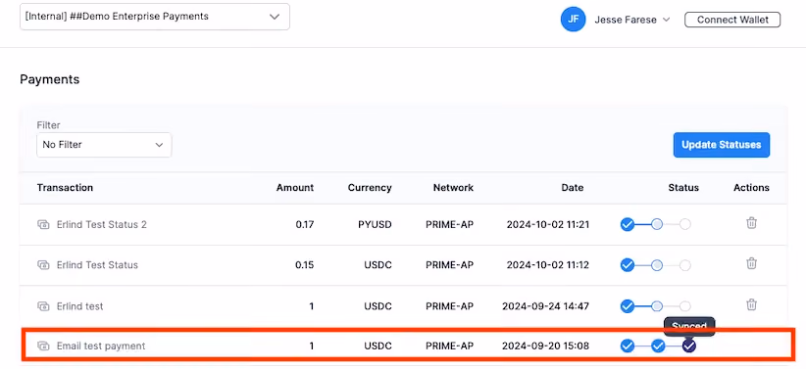Image resolution: width=806 pixels, height=369 pixels.
Task: Click final empty status step for Erlind Test Status 2
Action: (684, 224)
